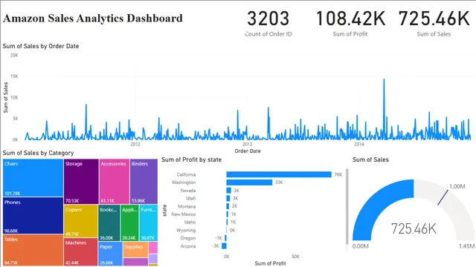
Task: Select the Phones tile in the treemap
Action: (x=33, y=216)
